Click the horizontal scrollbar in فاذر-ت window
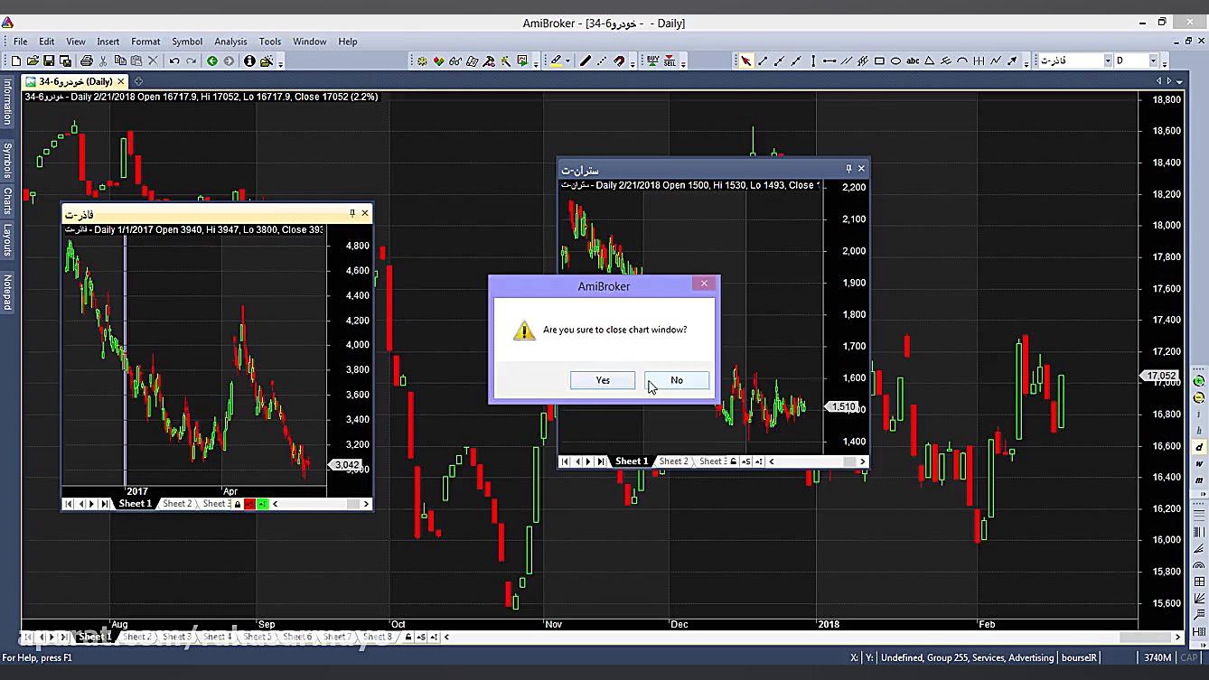This screenshot has width=1209, height=680. click(x=321, y=504)
